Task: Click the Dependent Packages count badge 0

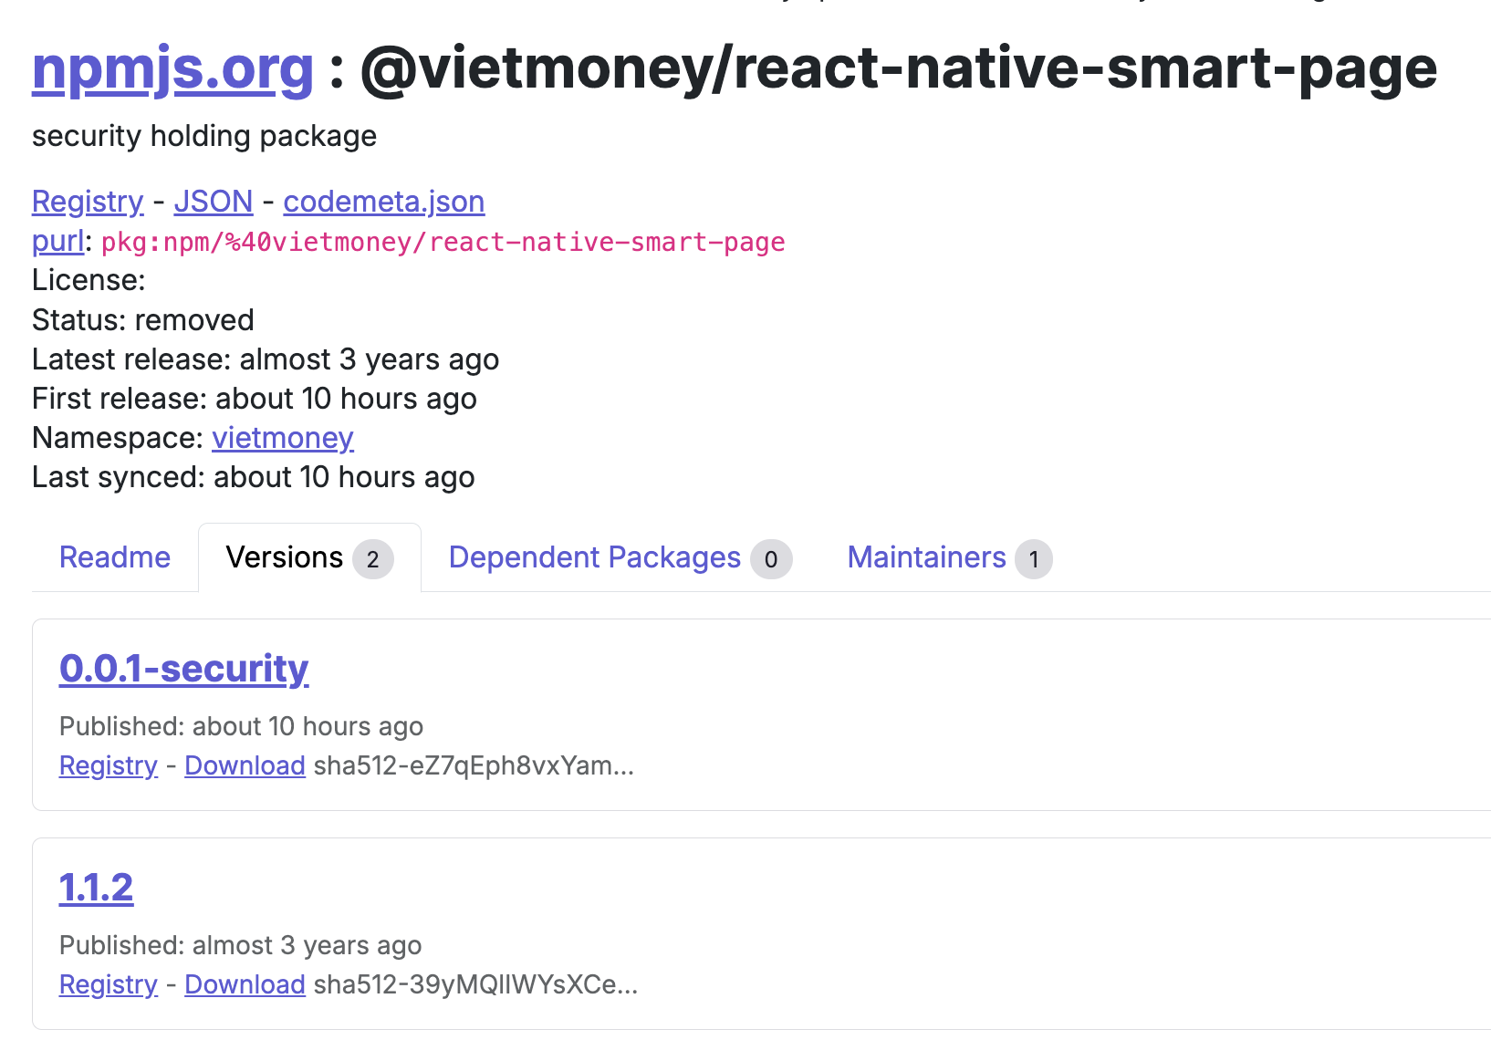Action: tap(771, 559)
